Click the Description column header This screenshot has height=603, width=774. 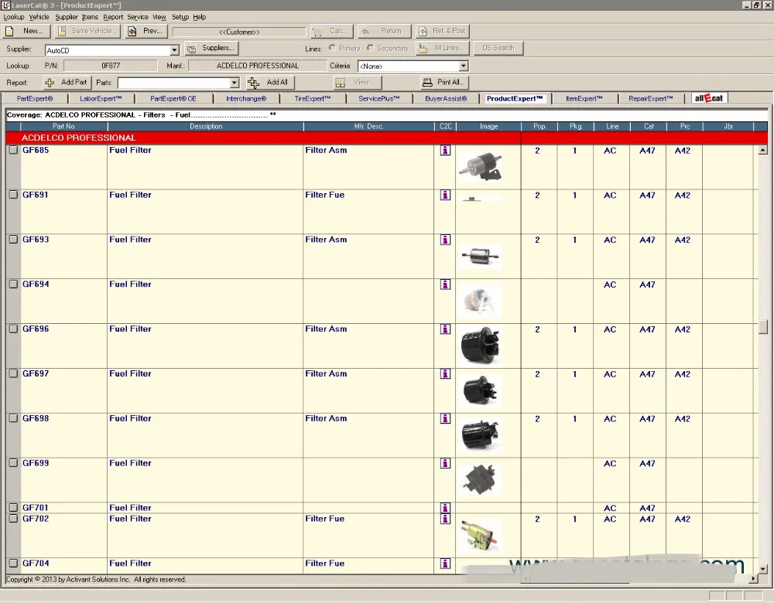tap(205, 126)
